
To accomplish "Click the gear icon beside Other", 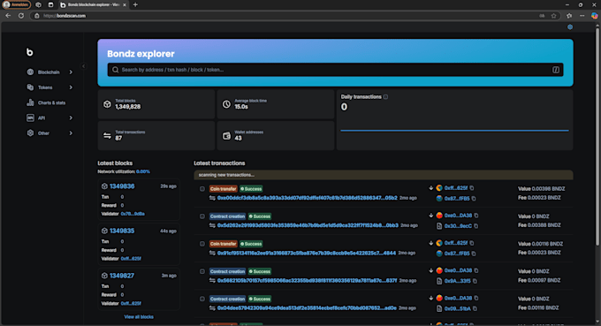I will click(30, 133).
